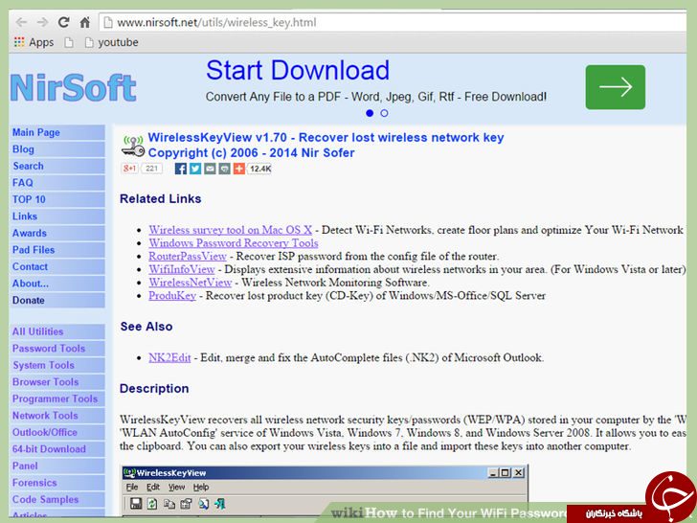Click the orange plus more-shares icon
This screenshot has height=523, width=697.
tap(239, 169)
